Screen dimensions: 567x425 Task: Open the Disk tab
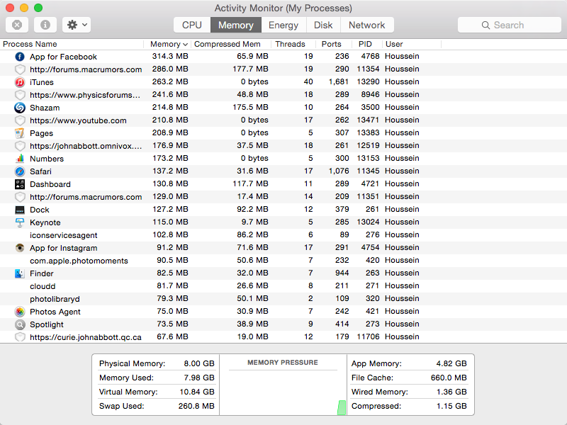pos(323,25)
